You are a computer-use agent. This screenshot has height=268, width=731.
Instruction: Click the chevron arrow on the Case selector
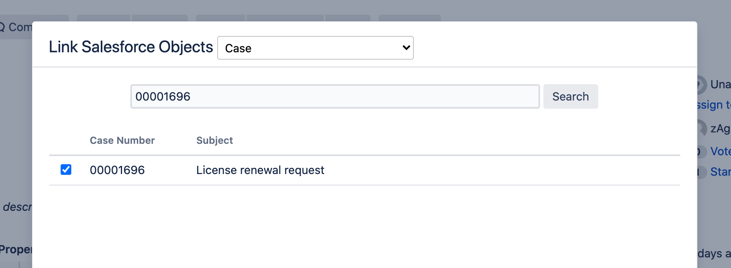(x=406, y=48)
